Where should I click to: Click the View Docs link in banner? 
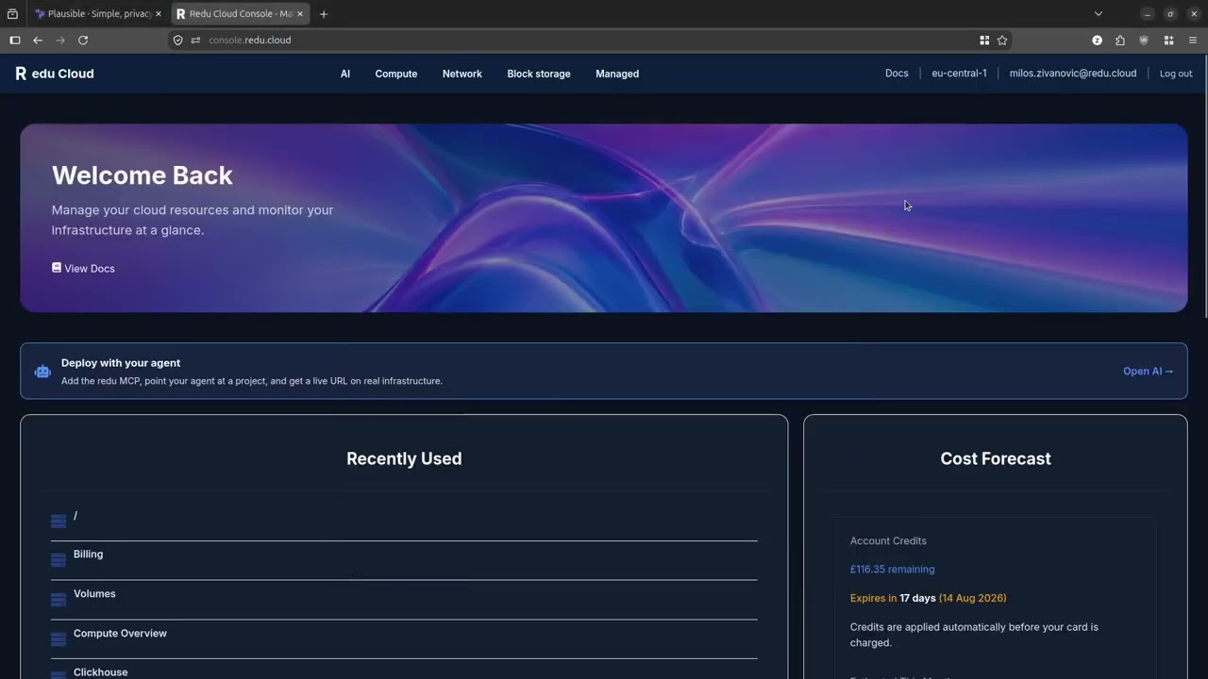click(x=83, y=269)
